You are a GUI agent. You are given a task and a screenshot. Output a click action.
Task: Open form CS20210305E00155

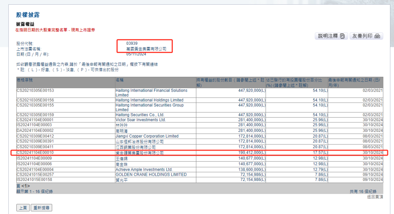(35, 105)
